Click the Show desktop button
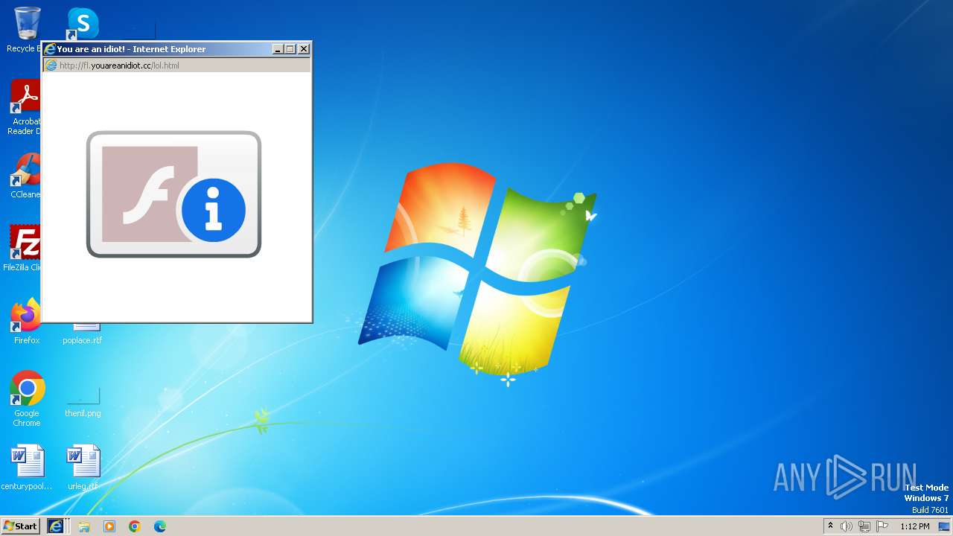953x536 pixels. [945, 526]
